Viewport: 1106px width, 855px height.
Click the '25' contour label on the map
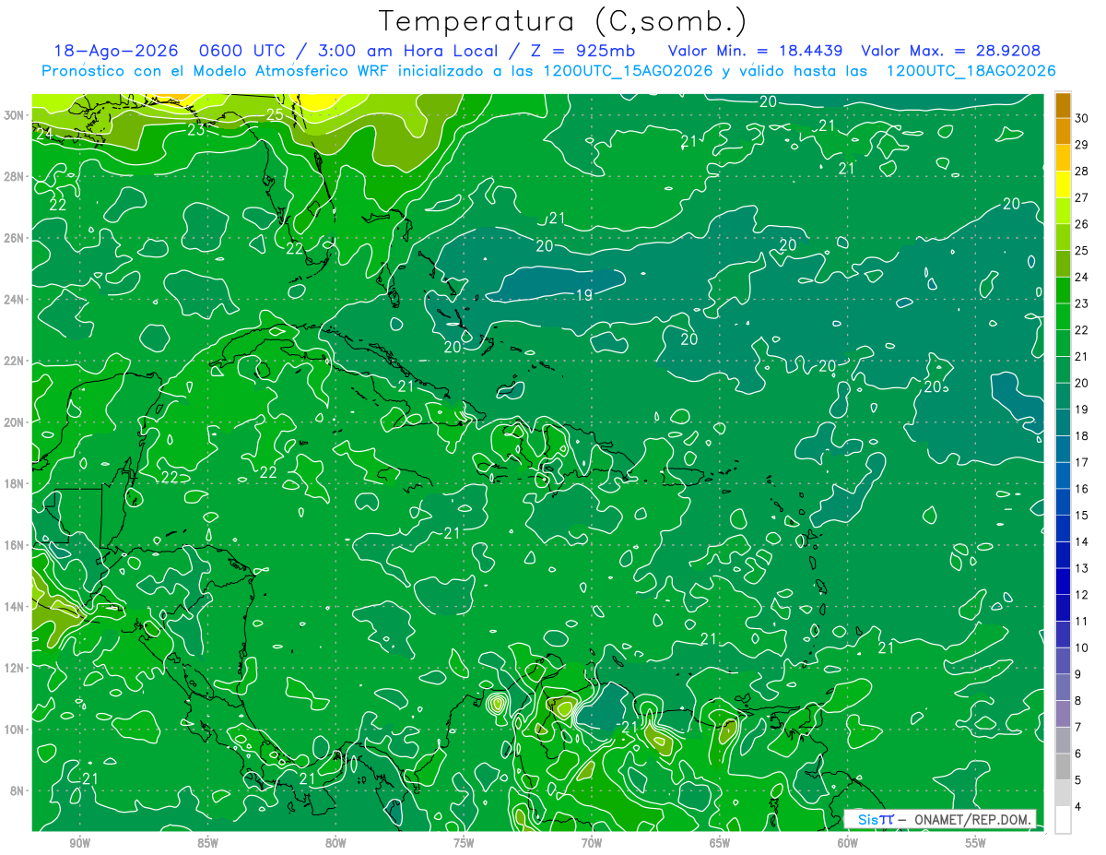[275, 114]
